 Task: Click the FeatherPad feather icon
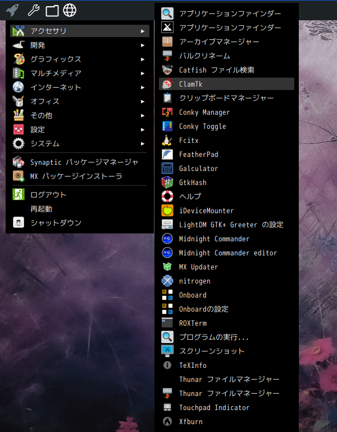(x=167, y=154)
